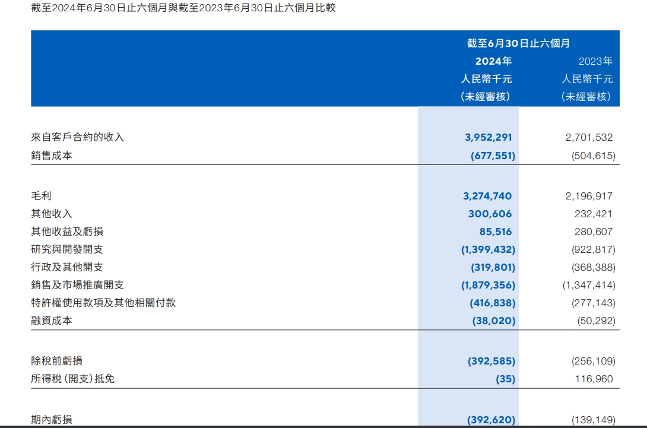Screen dimensions: 647x428
Task: Click the 2023年 column header
Action: [x=595, y=61]
